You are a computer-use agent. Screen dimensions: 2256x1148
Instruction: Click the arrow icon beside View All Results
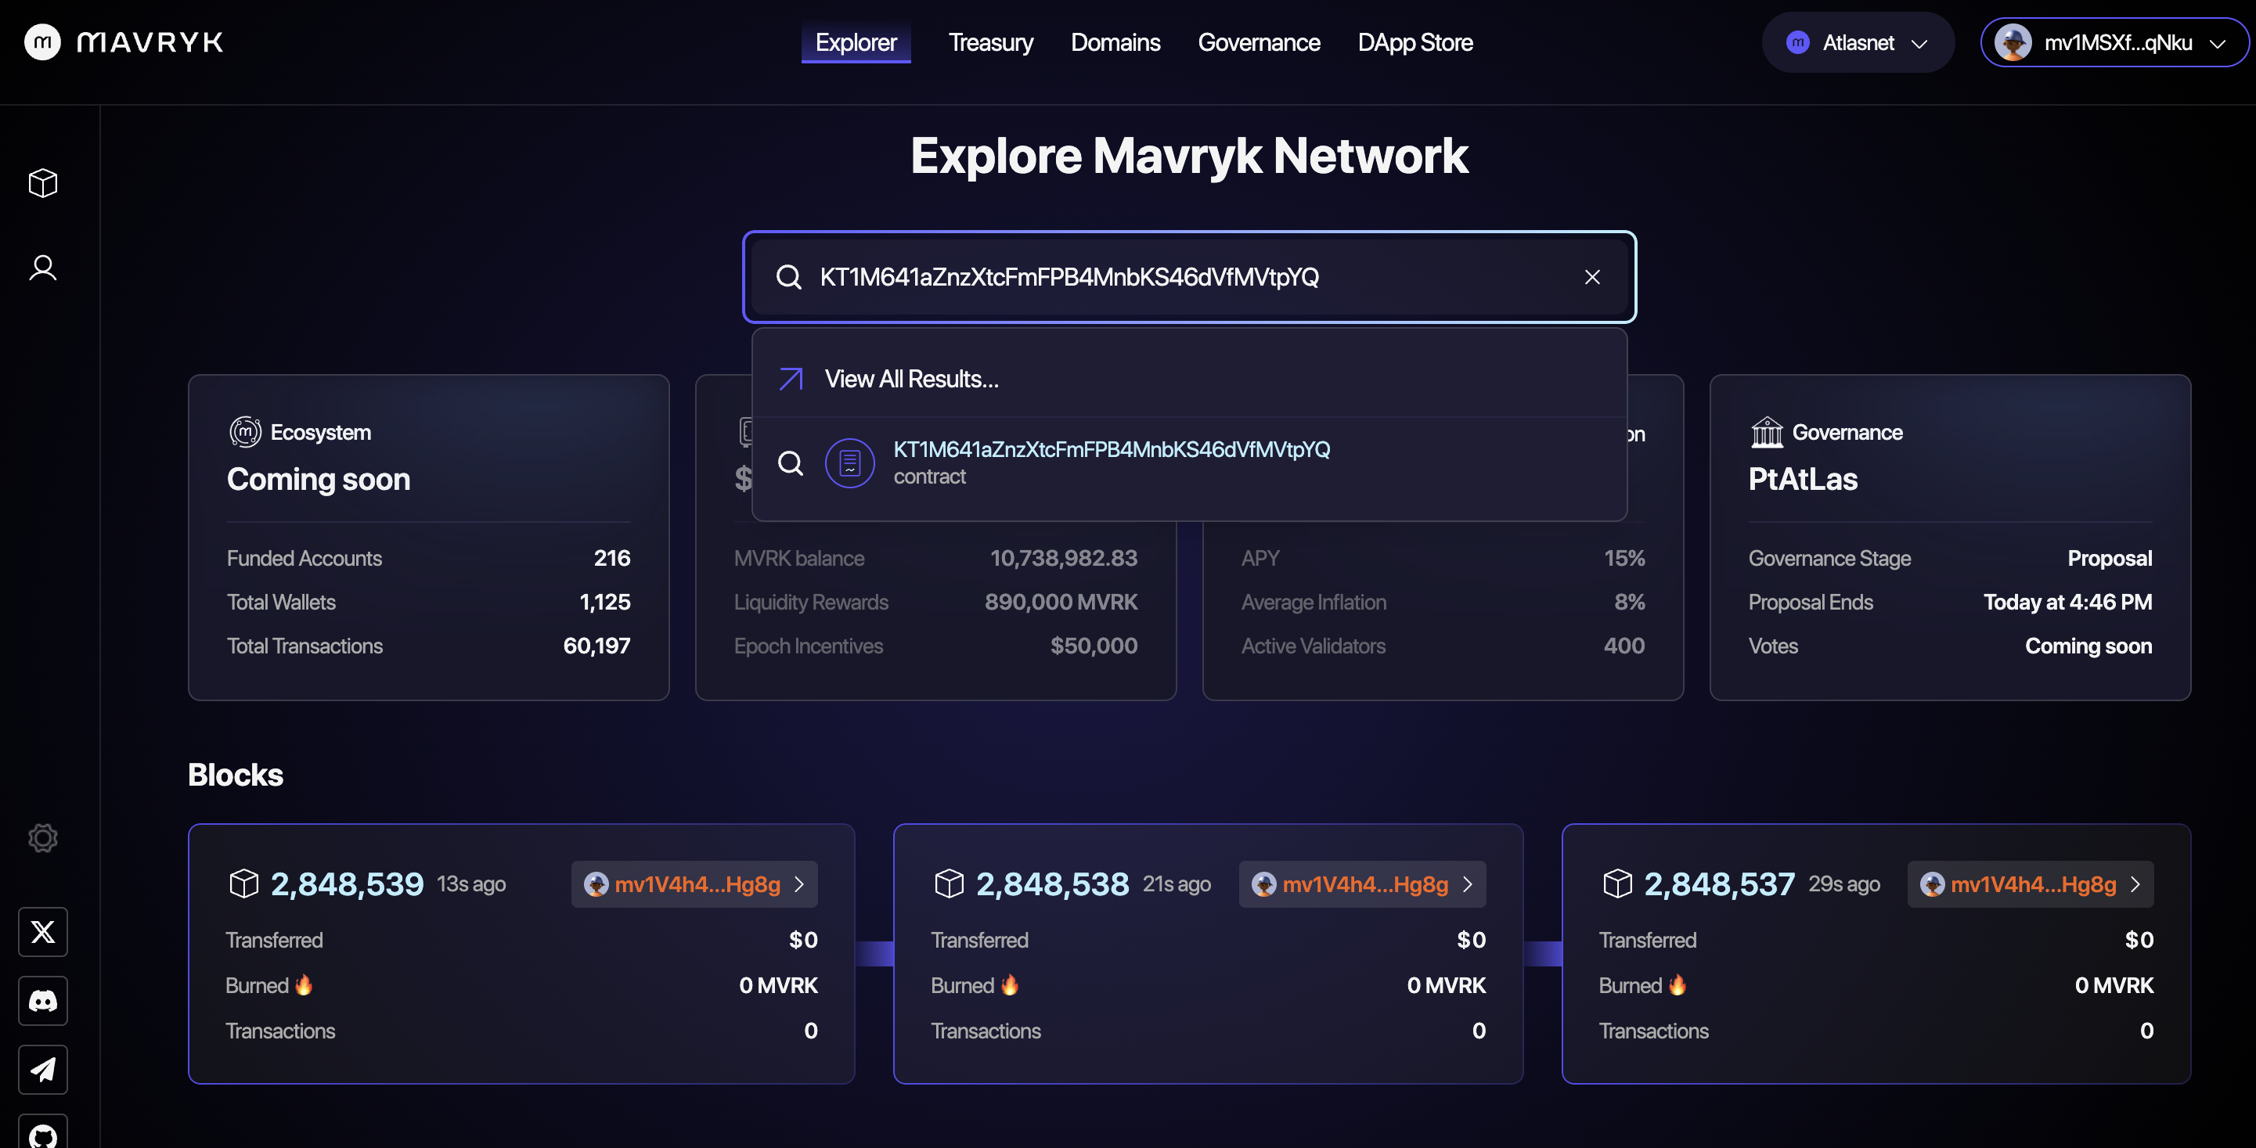tap(791, 380)
